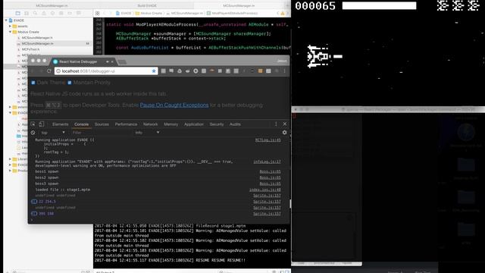The width and height of the screenshot is (485, 273).
Task: Click the speech-bubble extension icon in Chrome toolbar
Action: 171,71
